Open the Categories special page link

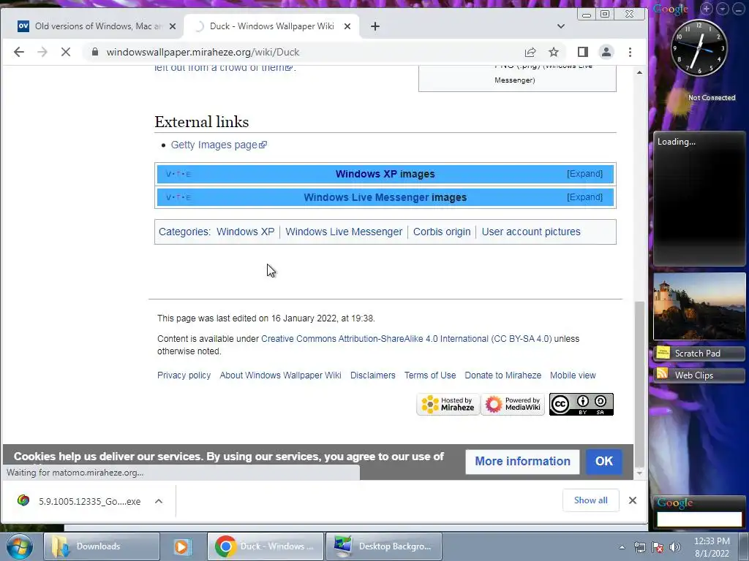tap(184, 232)
